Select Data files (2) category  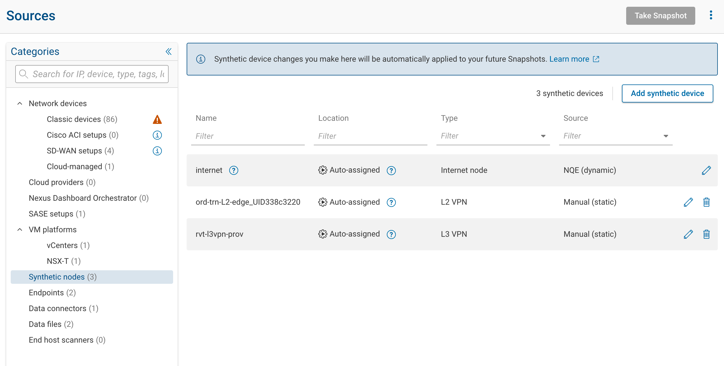(x=51, y=324)
